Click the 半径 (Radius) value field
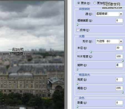 pyautogui.click(x=119, y=48)
